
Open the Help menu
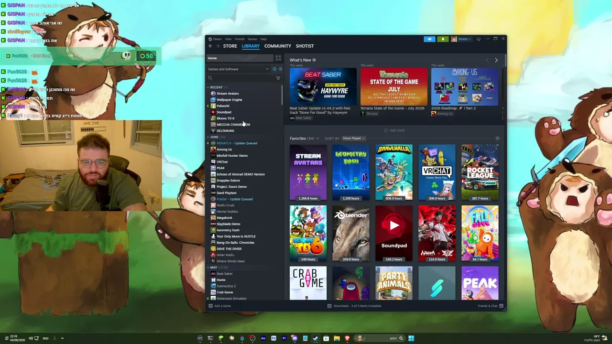(x=263, y=39)
